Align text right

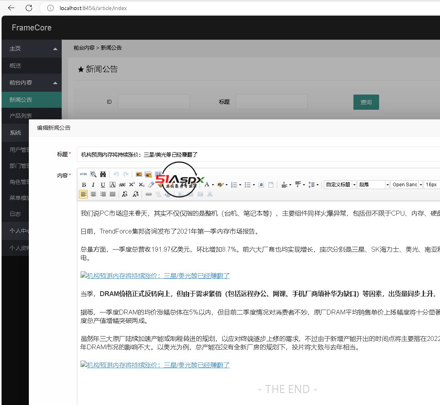(103, 194)
